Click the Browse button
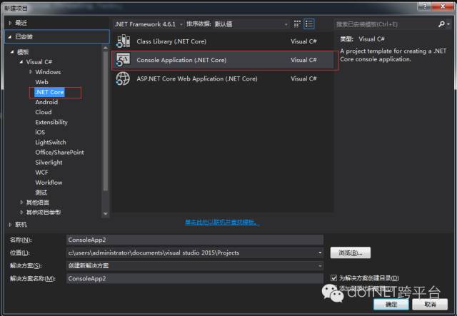The width and height of the screenshot is (457, 316). tap(351, 253)
